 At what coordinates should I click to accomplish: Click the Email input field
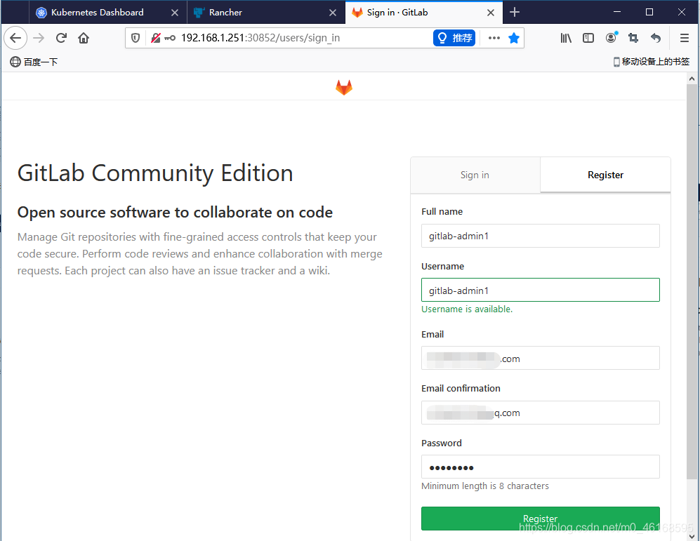tap(540, 358)
